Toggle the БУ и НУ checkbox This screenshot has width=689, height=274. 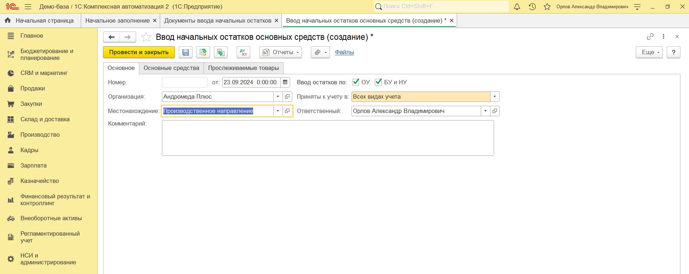378,82
